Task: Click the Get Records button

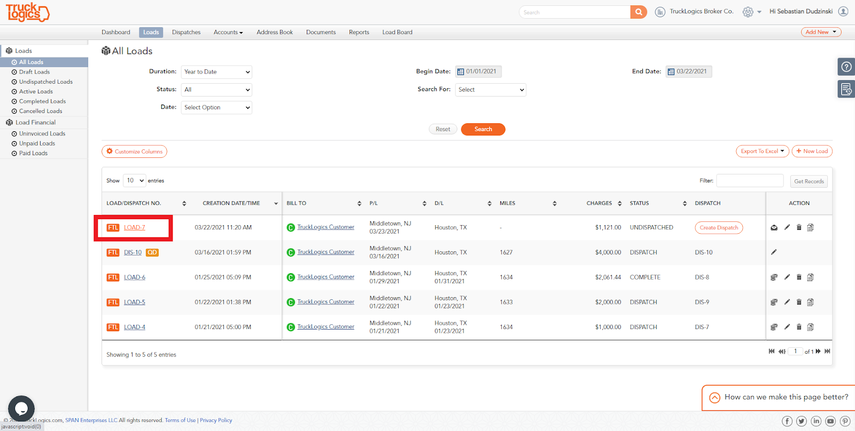Action: tap(809, 181)
